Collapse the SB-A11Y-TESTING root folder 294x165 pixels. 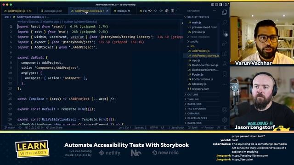click(x=198, y=17)
